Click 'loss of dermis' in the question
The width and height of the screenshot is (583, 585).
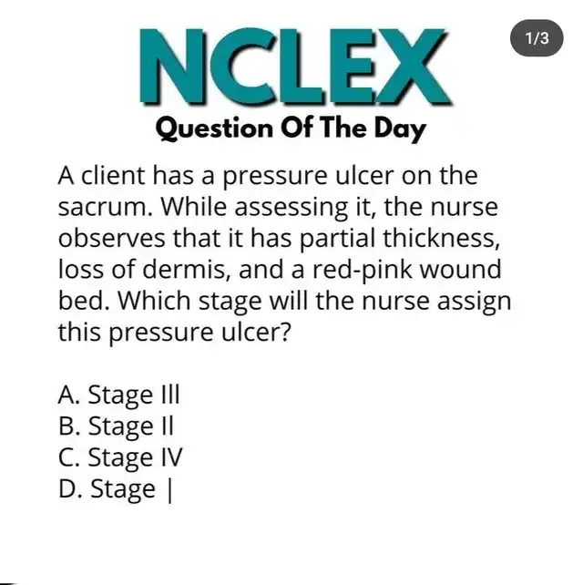(x=142, y=270)
